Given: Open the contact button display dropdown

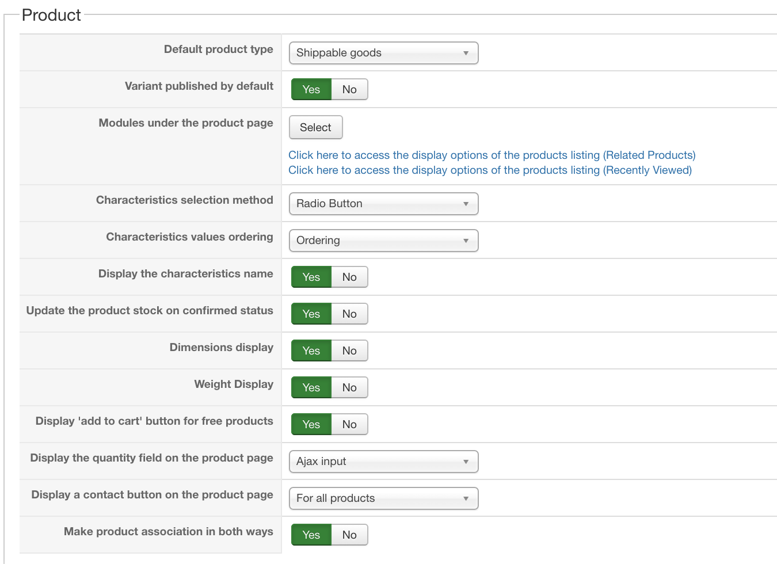Looking at the screenshot, I should [x=383, y=498].
